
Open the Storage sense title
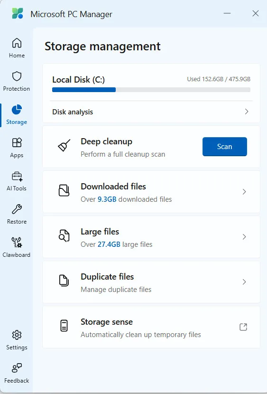click(107, 322)
